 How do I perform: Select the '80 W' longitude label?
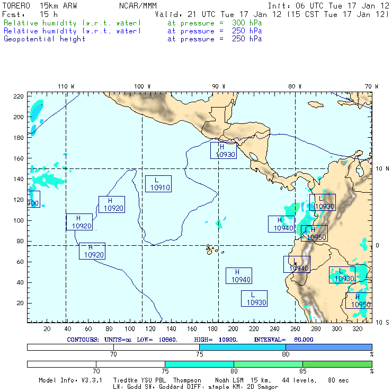pyautogui.click(x=295, y=86)
